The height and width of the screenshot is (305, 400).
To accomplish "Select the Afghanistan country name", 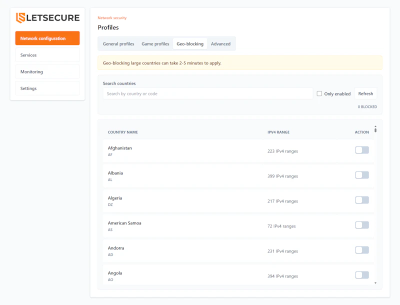I will (x=119, y=148).
